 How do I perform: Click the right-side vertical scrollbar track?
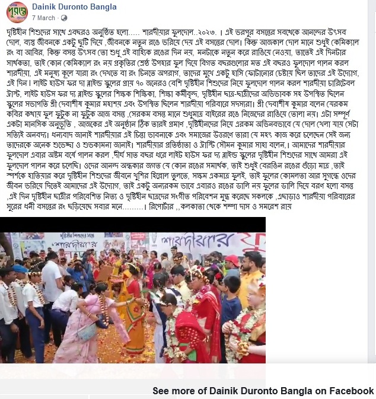(x=371, y=178)
